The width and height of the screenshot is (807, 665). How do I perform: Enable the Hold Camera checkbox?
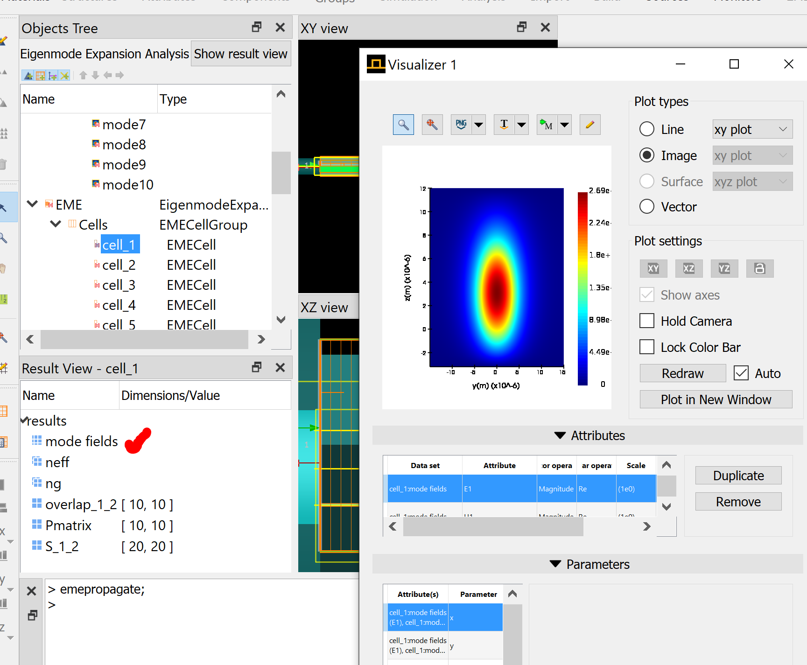647,321
